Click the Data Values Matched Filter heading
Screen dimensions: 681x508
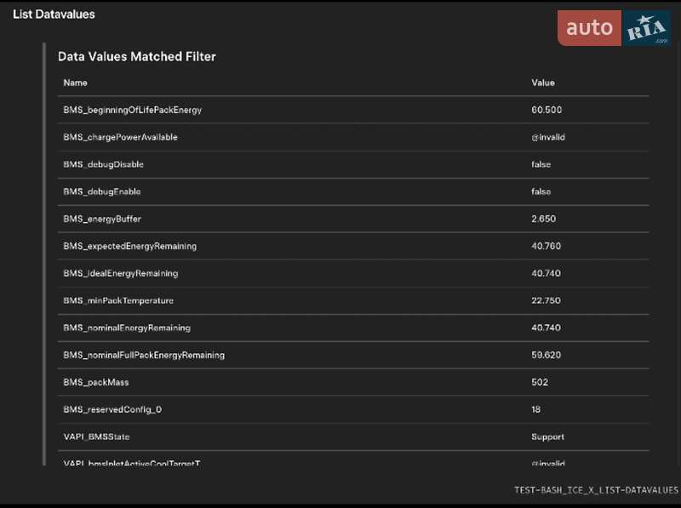coord(137,56)
